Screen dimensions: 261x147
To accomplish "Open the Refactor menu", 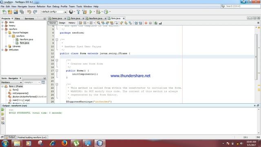I will (x=41, y=7).
